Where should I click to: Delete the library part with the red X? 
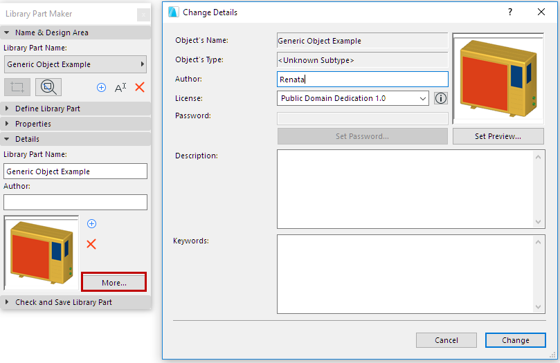(x=140, y=87)
